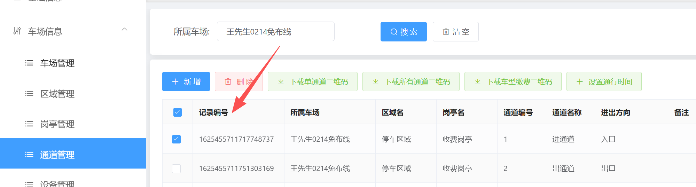
Task: Click 设置通行时间 button
Action: click(x=604, y=81)
